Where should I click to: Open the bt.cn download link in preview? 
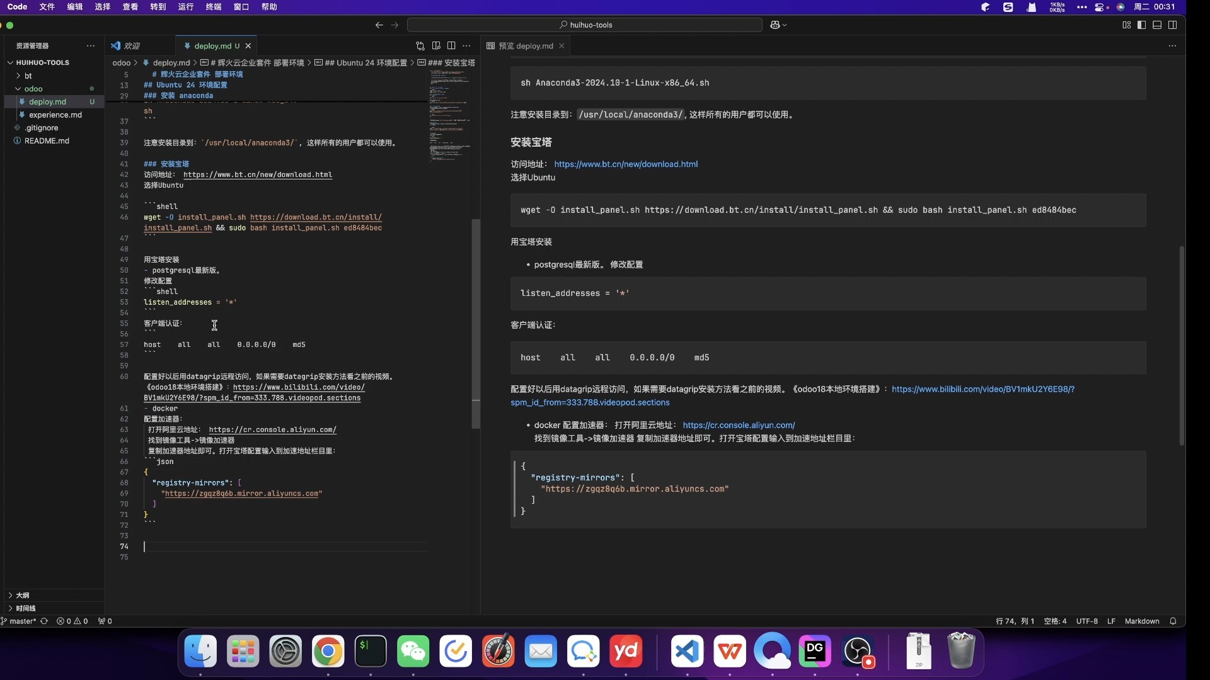point(625,164)
